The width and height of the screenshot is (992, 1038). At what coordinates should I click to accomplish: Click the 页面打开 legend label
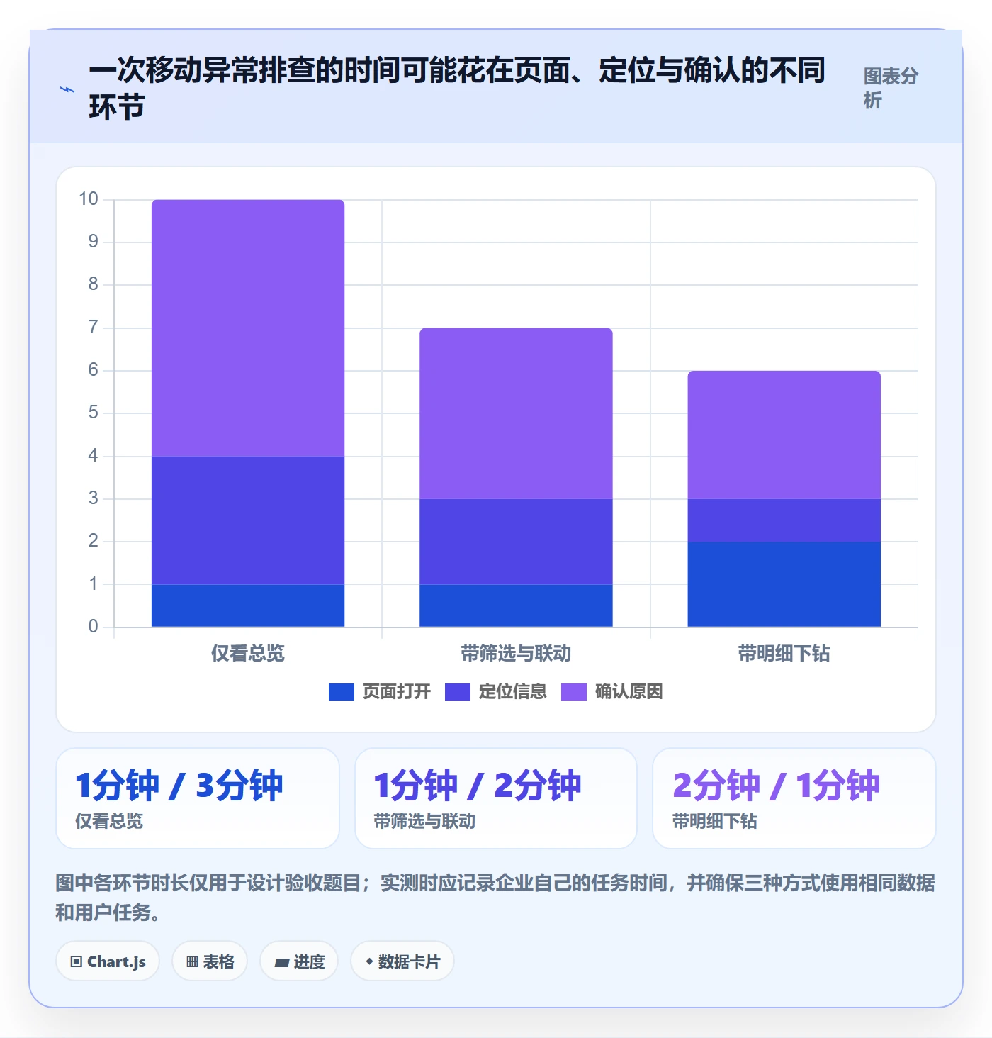click(x=396, y=692)
